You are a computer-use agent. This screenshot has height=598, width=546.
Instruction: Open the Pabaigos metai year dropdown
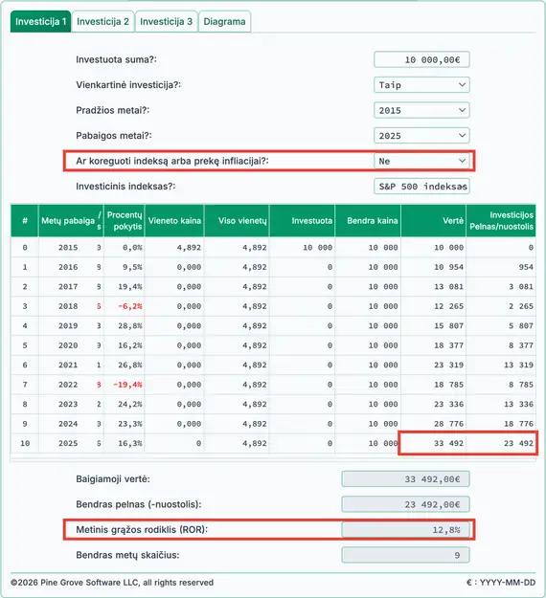[421, 136]
